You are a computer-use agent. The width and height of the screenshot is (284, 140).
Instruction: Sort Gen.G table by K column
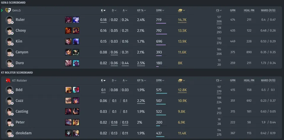point(103,10)
